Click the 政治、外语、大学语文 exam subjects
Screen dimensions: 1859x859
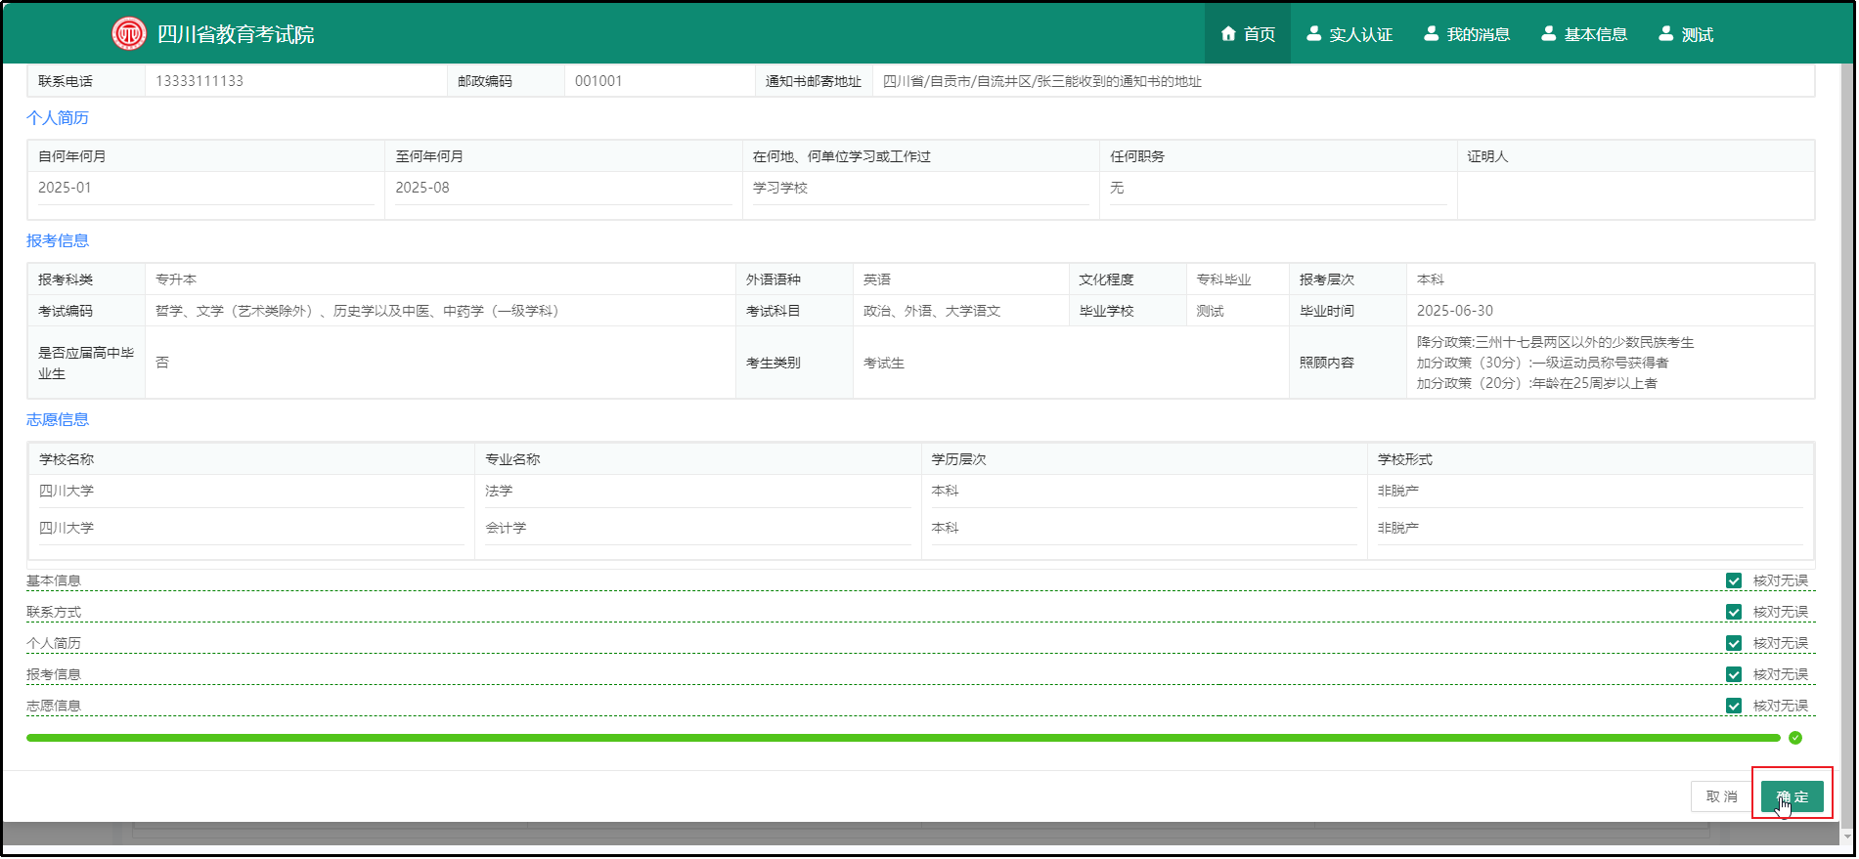coord(932,311)
